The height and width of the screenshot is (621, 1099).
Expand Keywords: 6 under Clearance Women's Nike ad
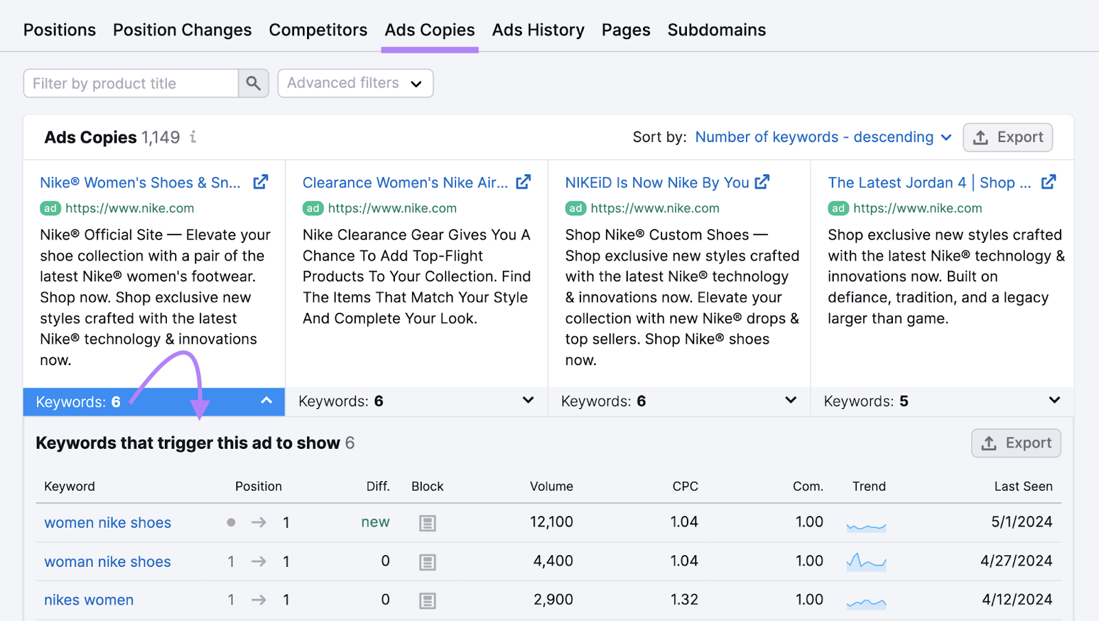(x=416, y=401)
